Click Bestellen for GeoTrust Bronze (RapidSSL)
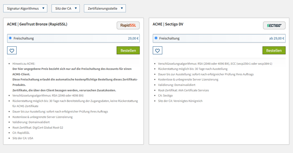The width and height of the screenshot is (293, 153). 128,50
